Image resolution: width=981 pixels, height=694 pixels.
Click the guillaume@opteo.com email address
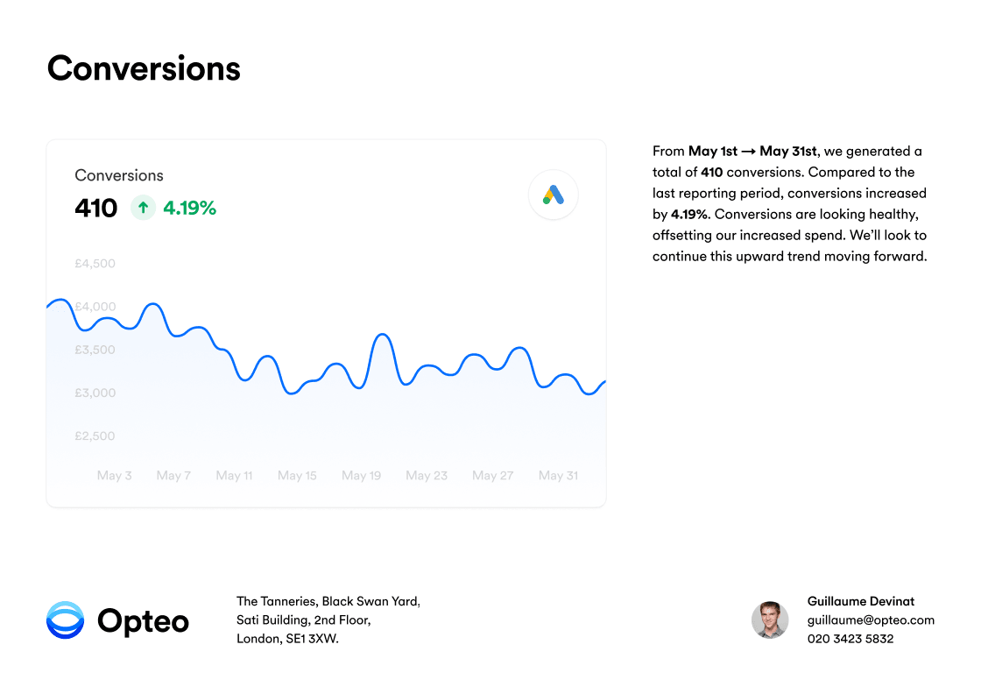coord(871,620)
